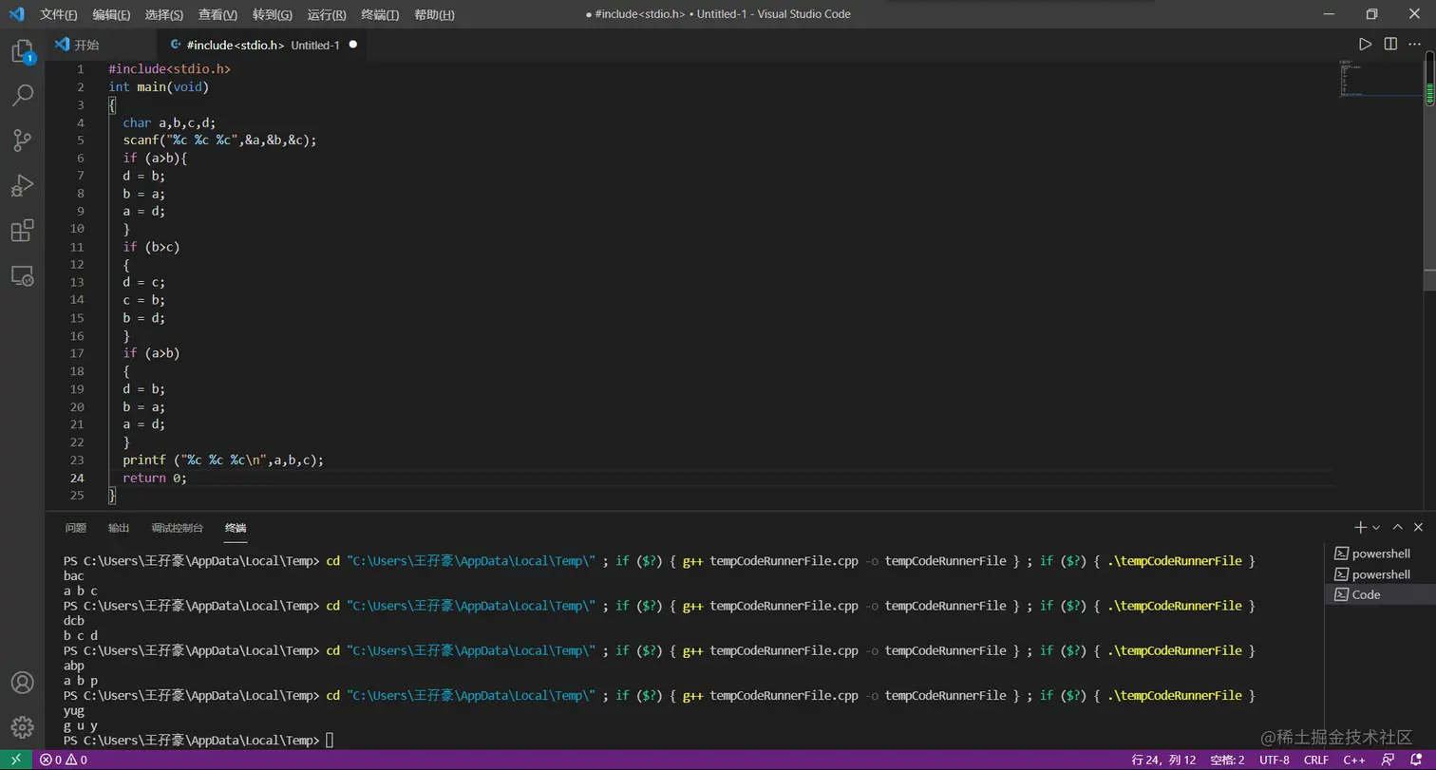1436x770 pixels.
Task: Close the terminal panel
Action: tap(1419, 527)
